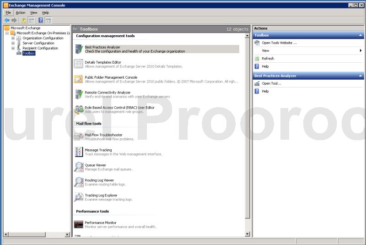Click the Microsoft Exchange root node icon
The image size is (366, 245).
coord(7,28)
